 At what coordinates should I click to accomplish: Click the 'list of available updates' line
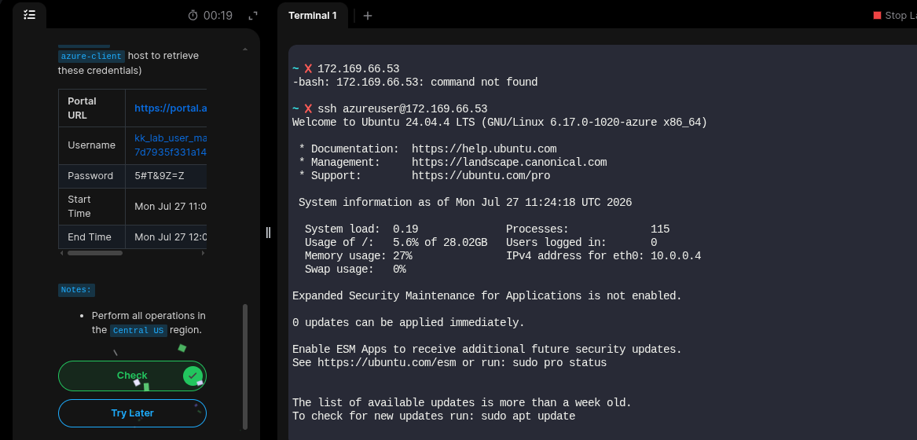click(462, 402)
